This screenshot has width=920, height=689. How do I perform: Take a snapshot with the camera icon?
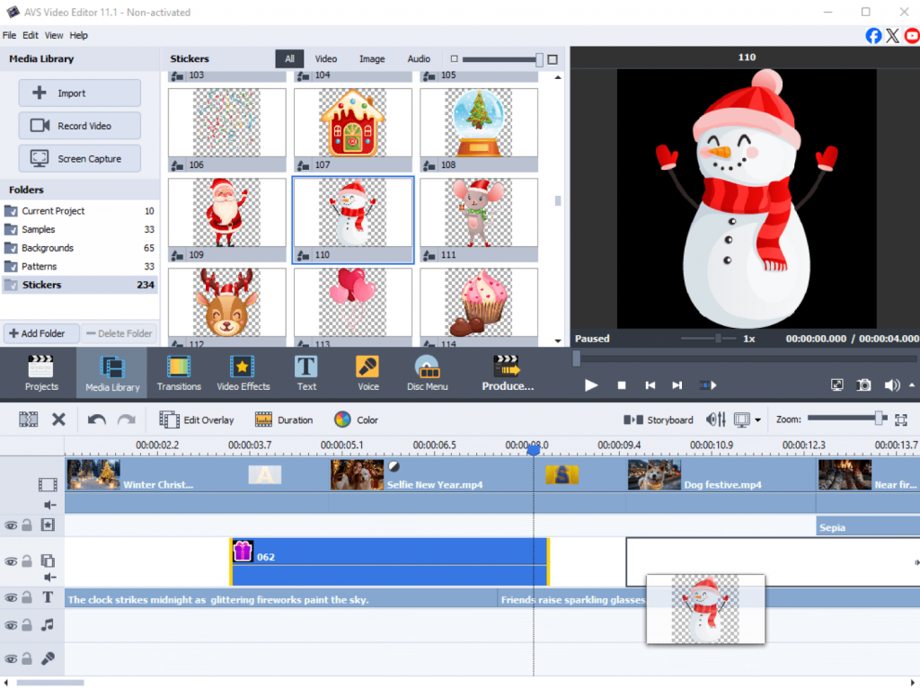pyautogui.click(x=863, y=384)
